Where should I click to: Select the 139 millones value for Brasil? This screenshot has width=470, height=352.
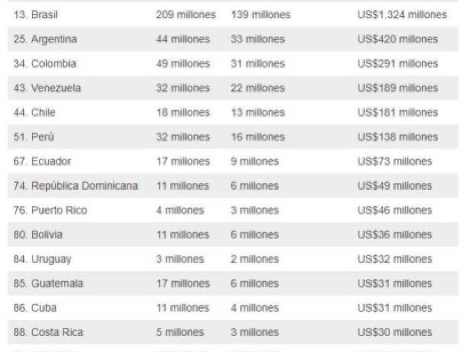261,15
